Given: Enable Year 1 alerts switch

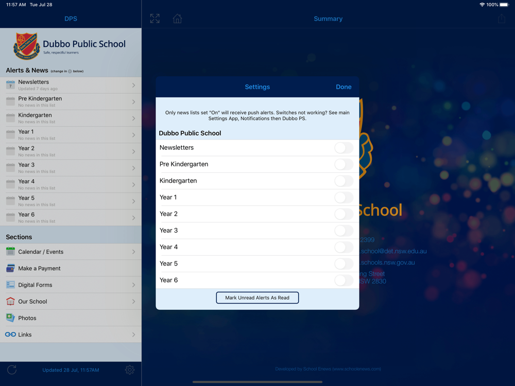Looking at the screenshot, I should (x=344, y=197).
